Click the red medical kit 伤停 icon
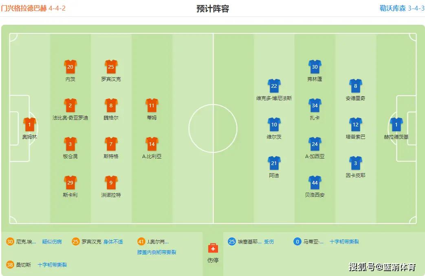Viewport: 425px width, 276px height. [x=213, y=248]
